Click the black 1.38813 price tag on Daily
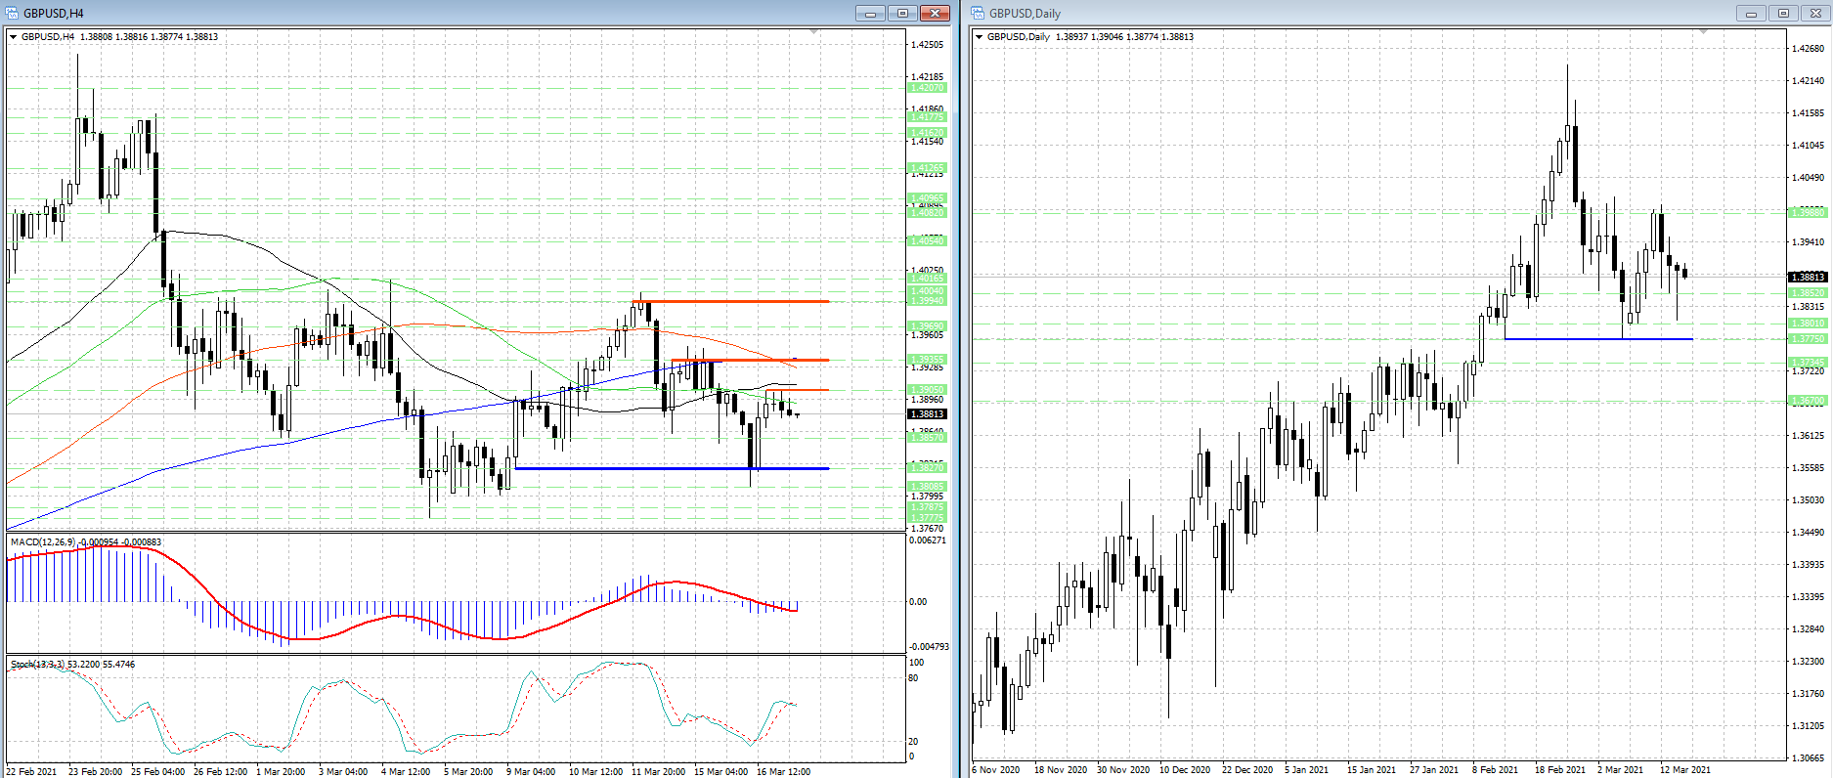The image size is (1833, 778). [1807, 278]
